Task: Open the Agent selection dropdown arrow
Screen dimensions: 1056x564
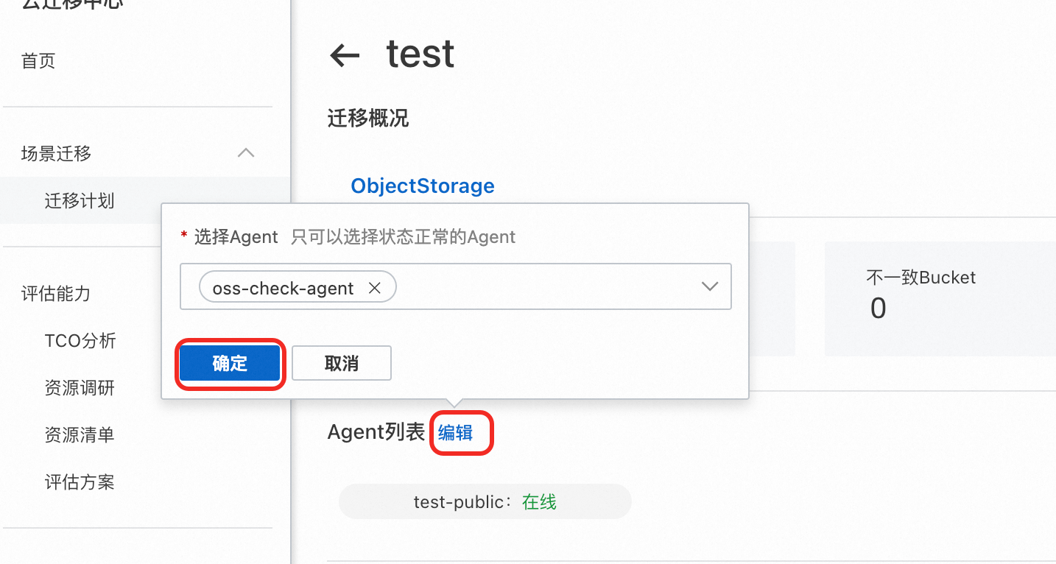Action: pyautogui.click(x=709, y=286)
